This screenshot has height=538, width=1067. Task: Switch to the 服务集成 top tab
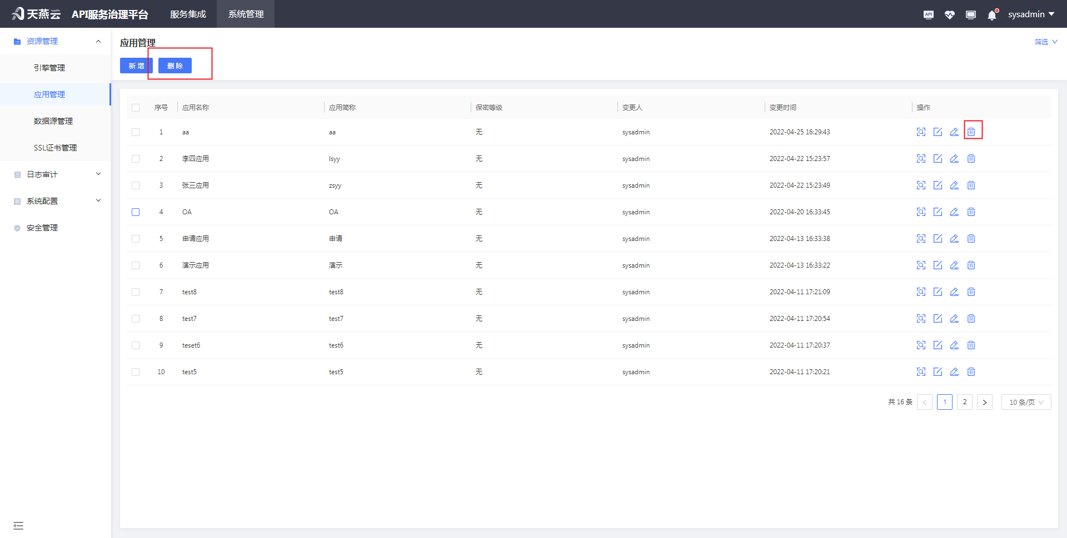point(188,14)
